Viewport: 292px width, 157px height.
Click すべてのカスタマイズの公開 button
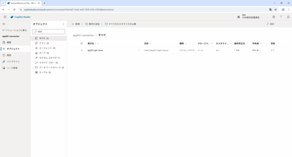[x=120, y=24]
